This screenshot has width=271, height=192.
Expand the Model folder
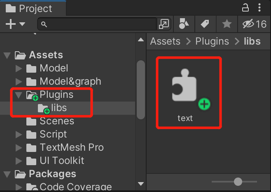tap(19, 68)
